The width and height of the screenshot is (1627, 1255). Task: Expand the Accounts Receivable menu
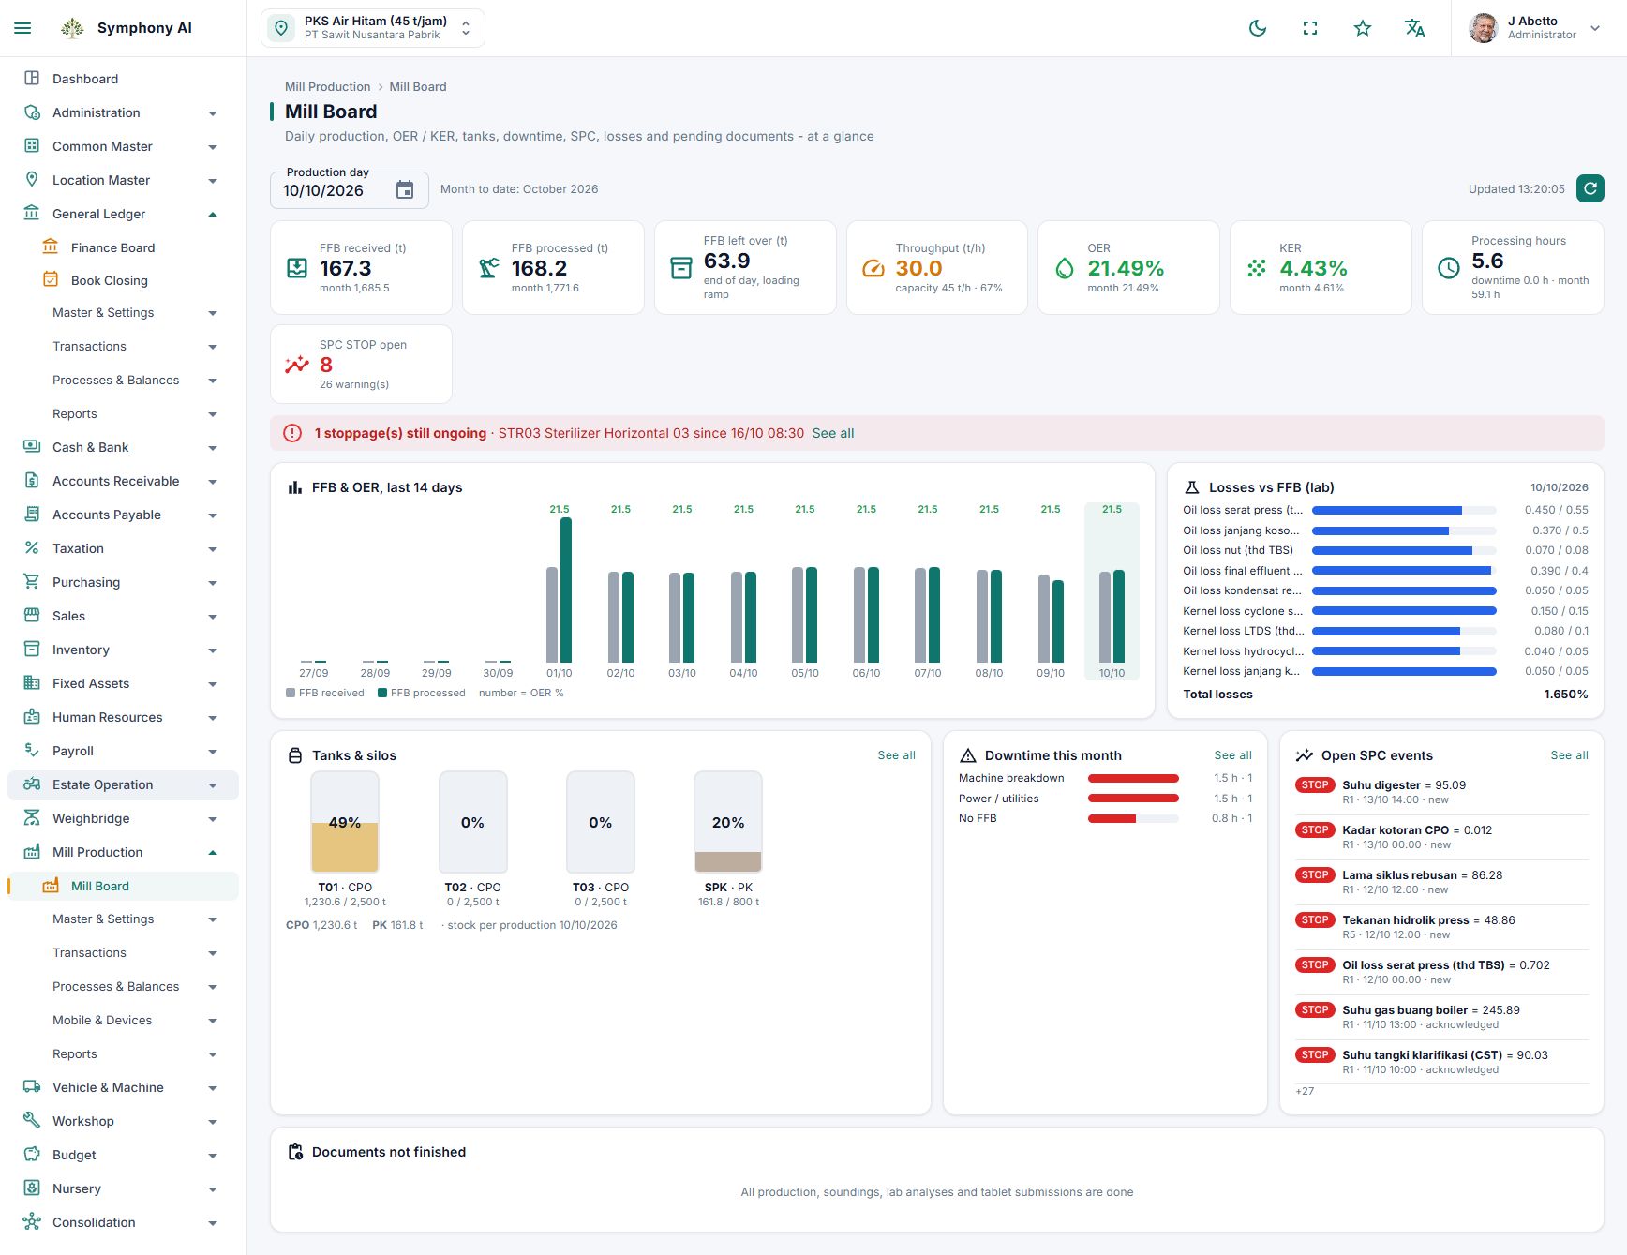tap(123, 481)
